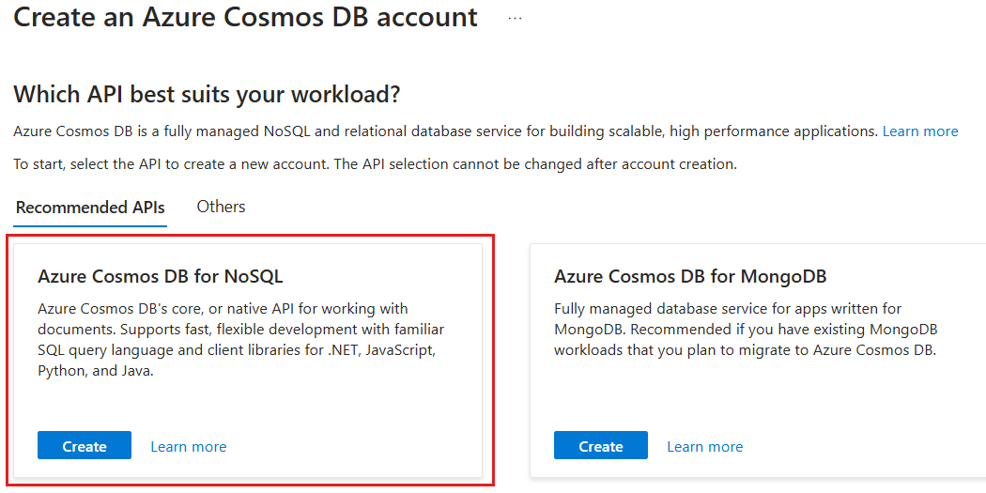The width and height of the screenshot is (986, 493).
Task: Click the Azure Cosmos DB for MongoDB heading
Action: [690, 276]
